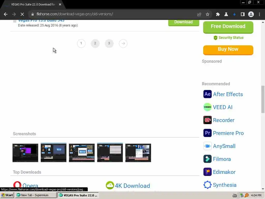
Task: Go to pagination page 3
Action: coord(109,43)
